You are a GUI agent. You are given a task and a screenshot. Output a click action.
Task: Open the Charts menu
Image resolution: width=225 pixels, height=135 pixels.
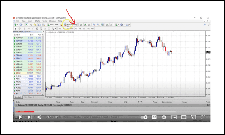point(37,21)
